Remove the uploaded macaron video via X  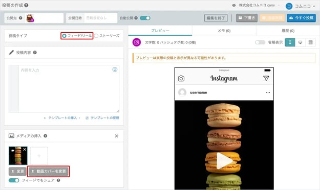(x=25, y=149)
